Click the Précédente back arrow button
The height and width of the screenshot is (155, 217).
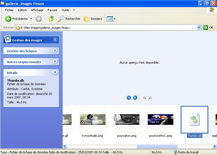pyautogui.click(x=8, y=19)
